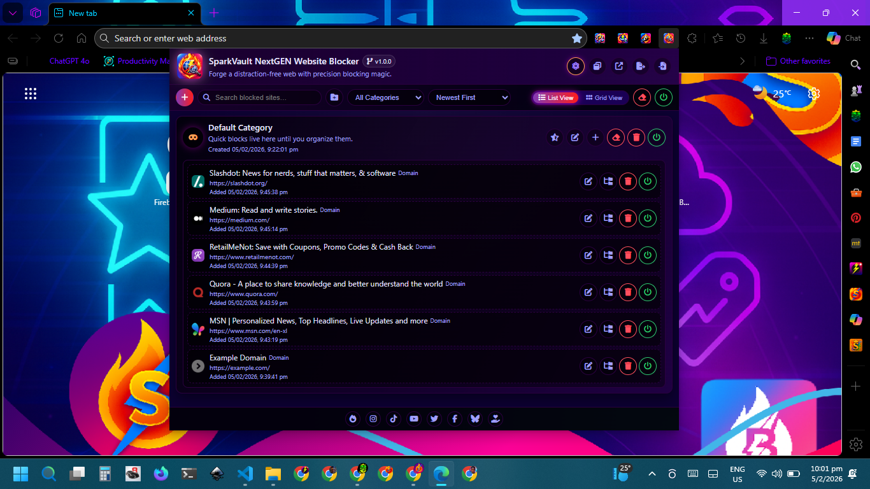Open extension in new window icon
The image size is (870, 489).
[x=619, y=66]
